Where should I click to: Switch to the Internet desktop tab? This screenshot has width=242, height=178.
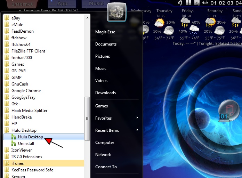pyautogui.click(x=22, y=4)
